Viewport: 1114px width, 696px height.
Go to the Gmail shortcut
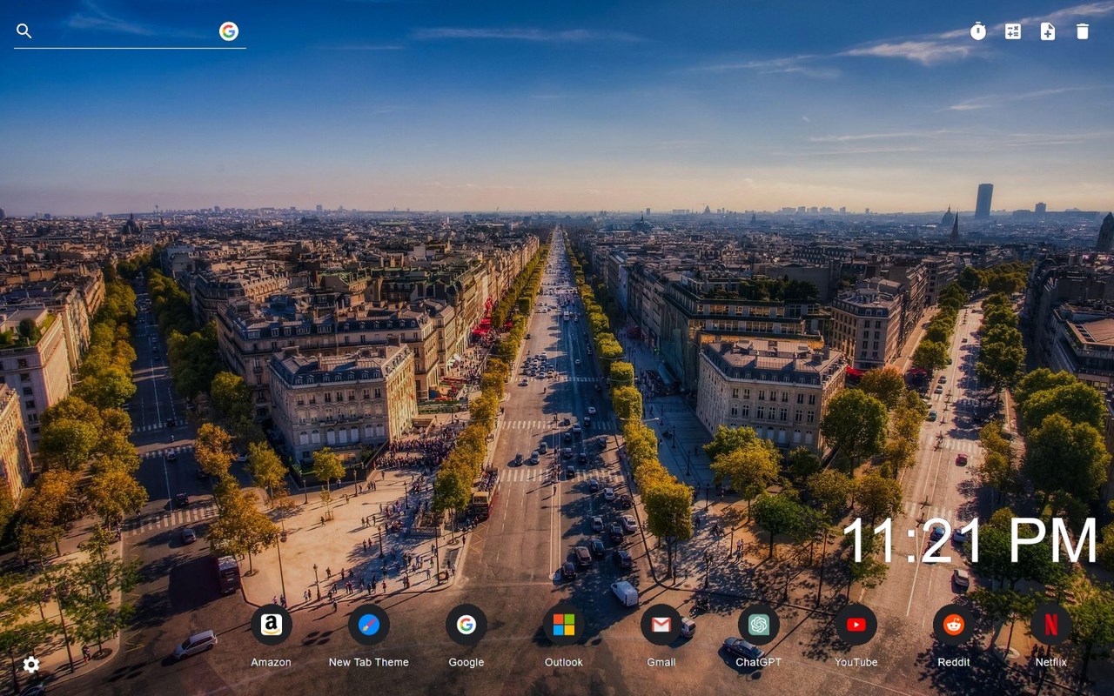pos(661,625)
